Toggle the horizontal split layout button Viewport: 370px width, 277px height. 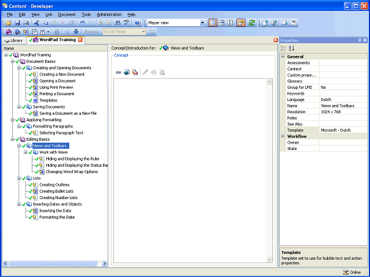(221, 23)
